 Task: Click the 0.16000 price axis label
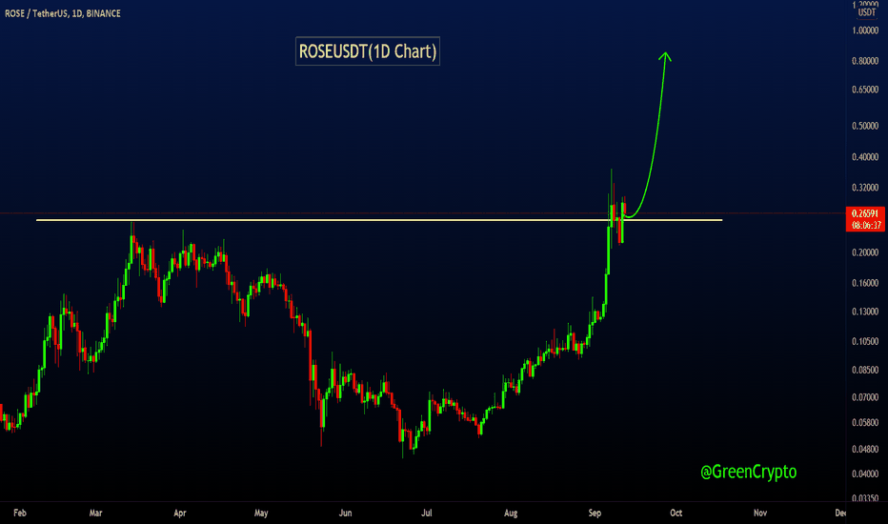(865, 283)
